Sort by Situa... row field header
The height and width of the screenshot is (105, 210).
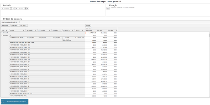(x=5, y=30)
